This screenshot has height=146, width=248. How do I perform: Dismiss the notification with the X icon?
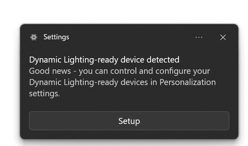[x=223, y=37]
